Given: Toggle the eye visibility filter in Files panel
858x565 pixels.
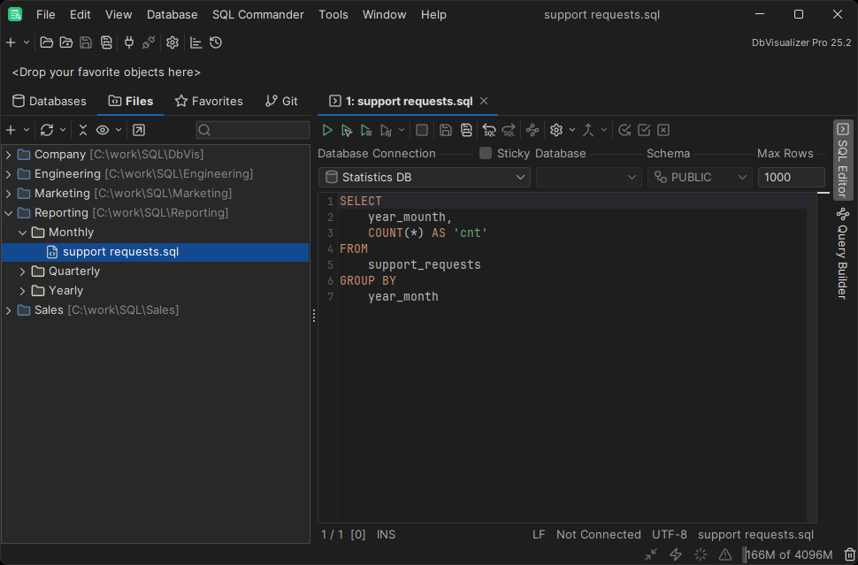Looking at the screenshot, I should pos(103,130).
